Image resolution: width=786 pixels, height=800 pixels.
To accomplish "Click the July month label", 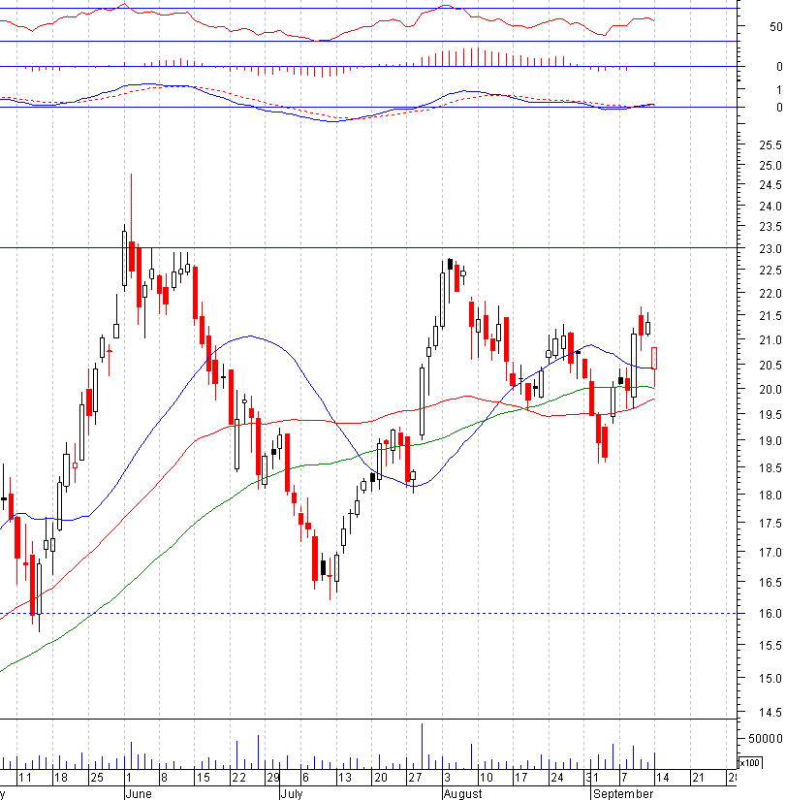I will 292,794.
